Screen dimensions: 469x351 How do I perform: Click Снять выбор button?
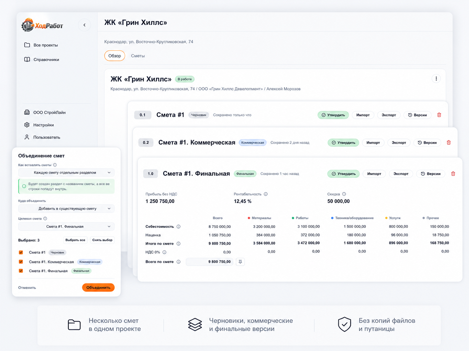102,240
